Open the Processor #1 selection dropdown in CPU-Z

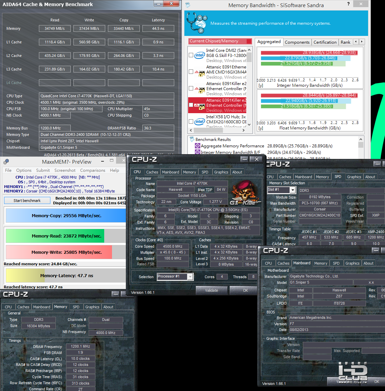[x=190, y=276]
